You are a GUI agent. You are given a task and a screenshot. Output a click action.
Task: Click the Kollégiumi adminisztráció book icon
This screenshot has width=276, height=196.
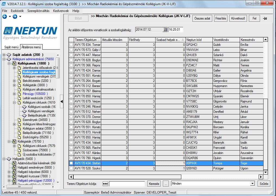pos(9,59)
